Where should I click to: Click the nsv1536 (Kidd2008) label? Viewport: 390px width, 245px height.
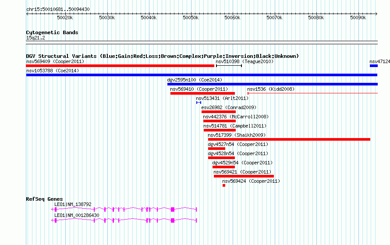[x=271, y=89]
